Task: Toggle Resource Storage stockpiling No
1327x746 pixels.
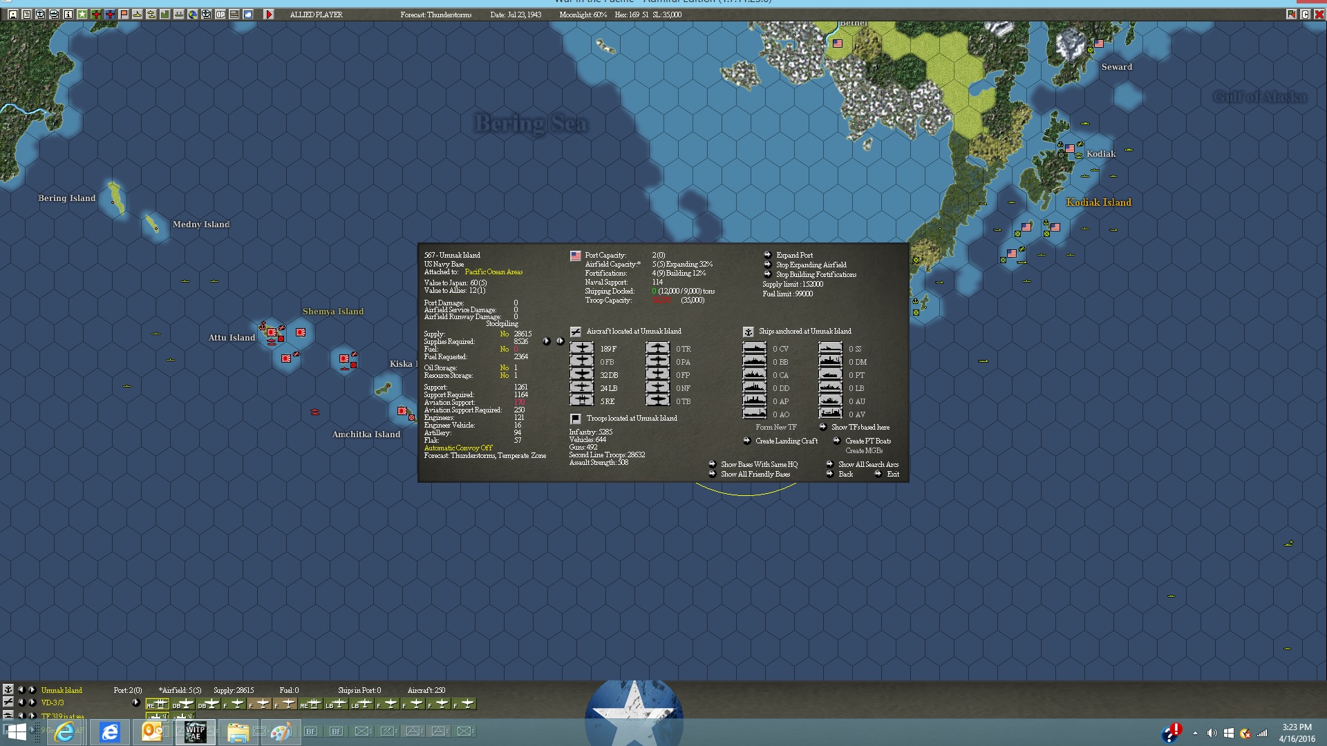Action: pyautogui.click(x=504, y=375)
